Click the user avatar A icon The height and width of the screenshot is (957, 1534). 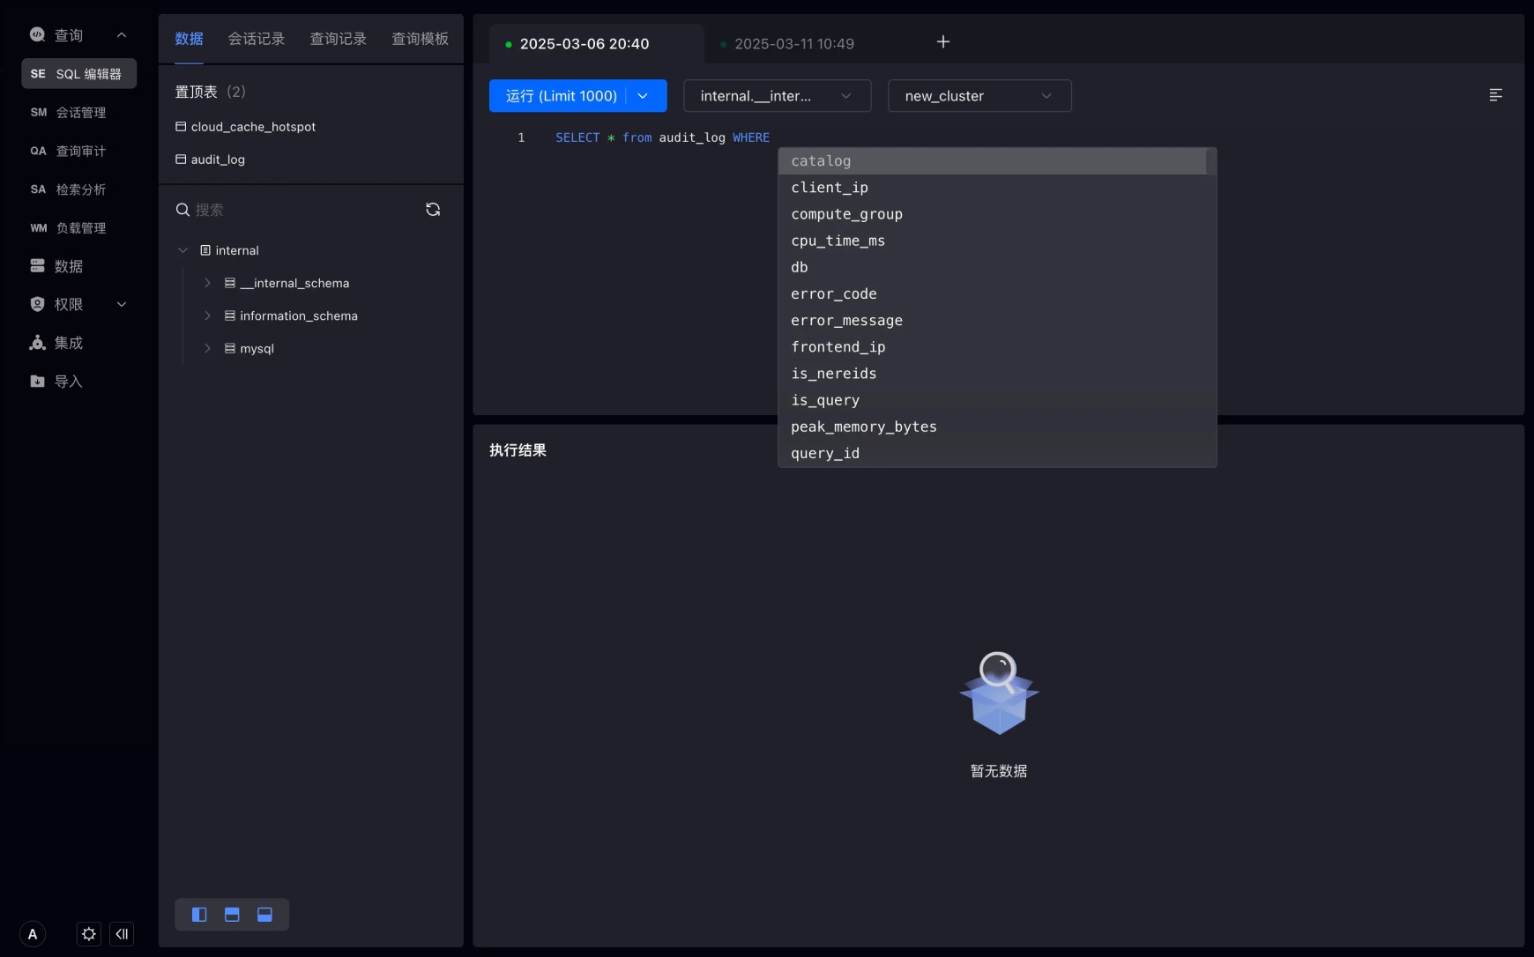(33, 934)
